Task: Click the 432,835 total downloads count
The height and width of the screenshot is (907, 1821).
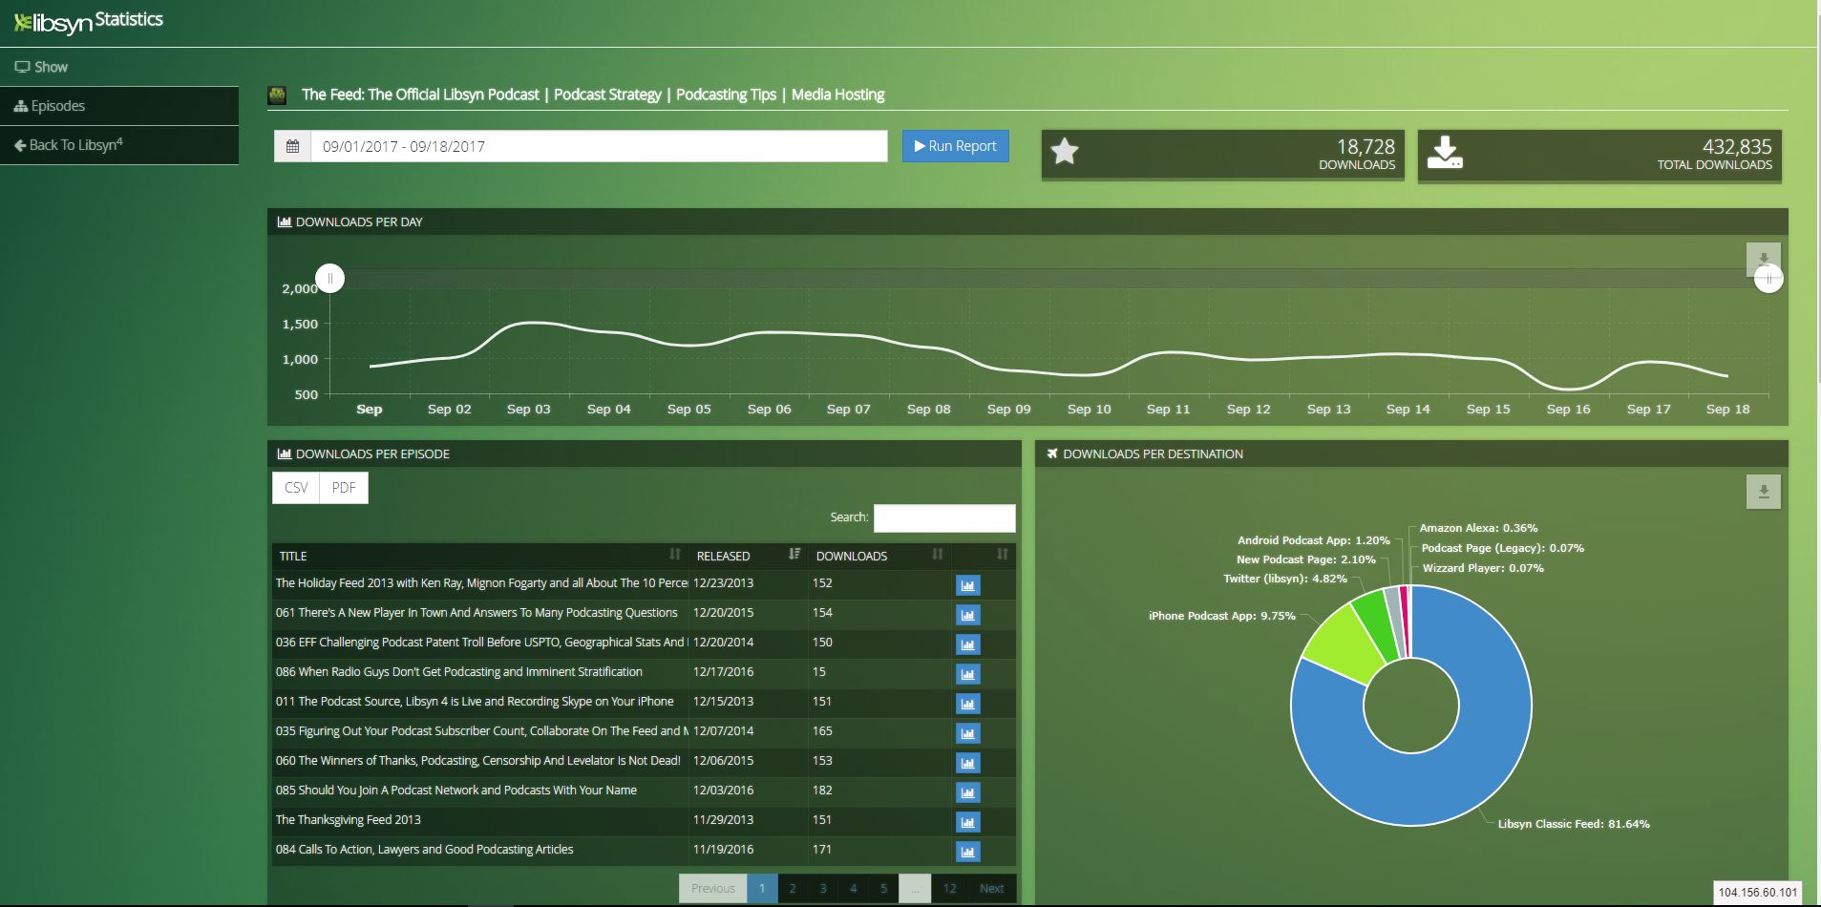Action: 1737,146
